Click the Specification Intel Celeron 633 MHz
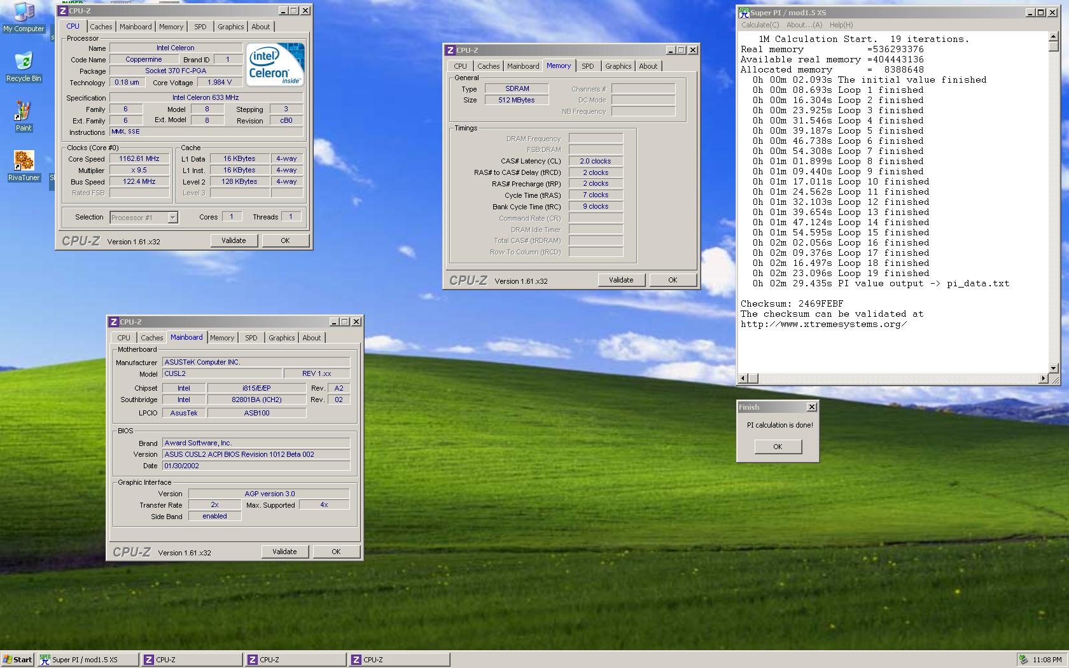 206,98
